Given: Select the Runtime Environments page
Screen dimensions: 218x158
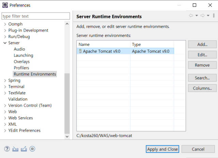Looking at the screenshot, I should (35, 74).
